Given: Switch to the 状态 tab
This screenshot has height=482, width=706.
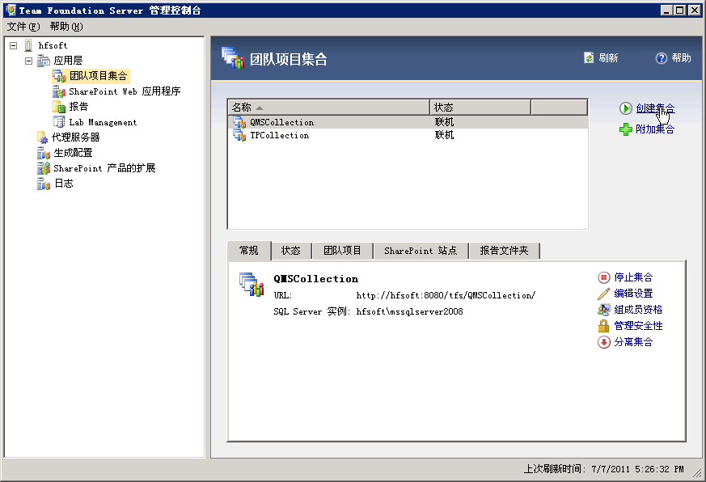Looking at the screenshot, I should pos(291,251).
